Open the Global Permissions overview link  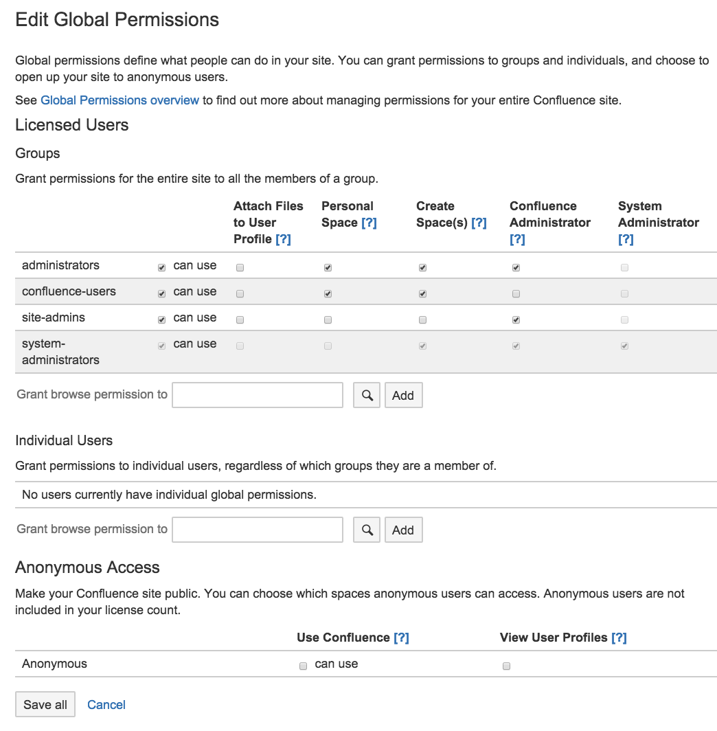(119, 100)
